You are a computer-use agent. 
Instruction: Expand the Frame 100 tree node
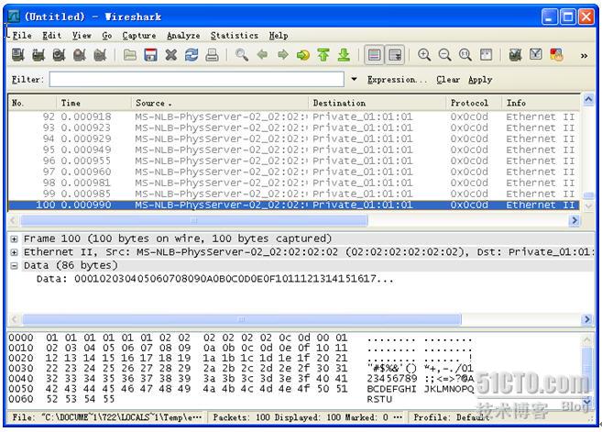15,239
